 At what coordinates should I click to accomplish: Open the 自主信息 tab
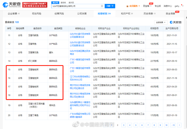[x=170, y=14]
